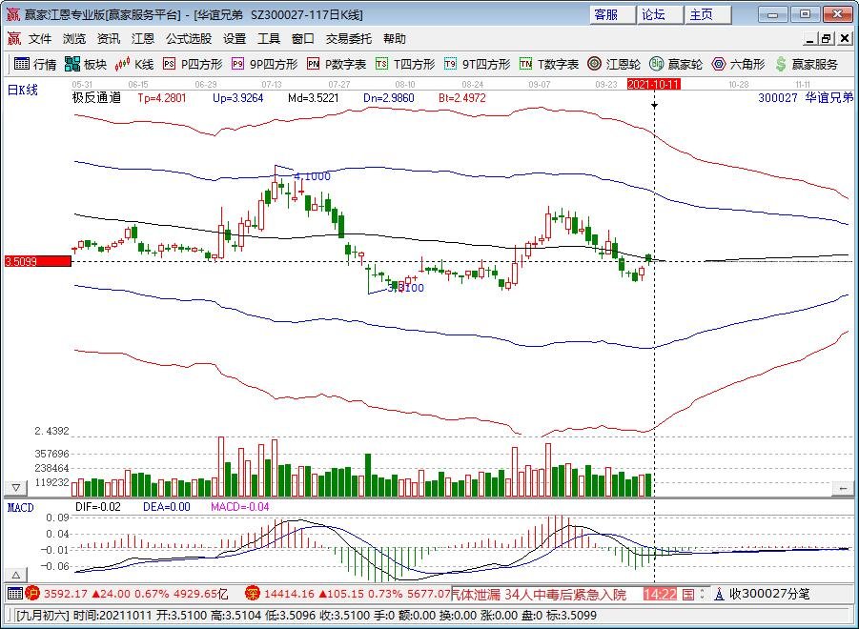Click the 论坛 forum button
The height and width of the screenshot is (629, 859).
(x=653, y=14)
